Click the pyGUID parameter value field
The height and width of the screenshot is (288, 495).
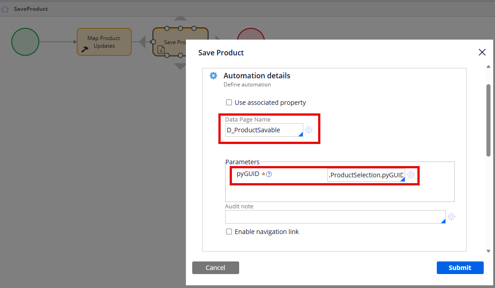(365, 175)
